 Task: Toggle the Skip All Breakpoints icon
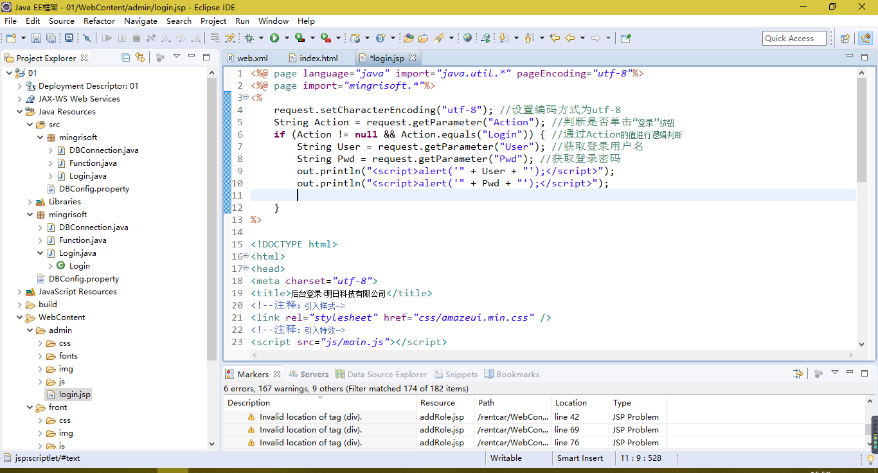click(x=87, y=39)
